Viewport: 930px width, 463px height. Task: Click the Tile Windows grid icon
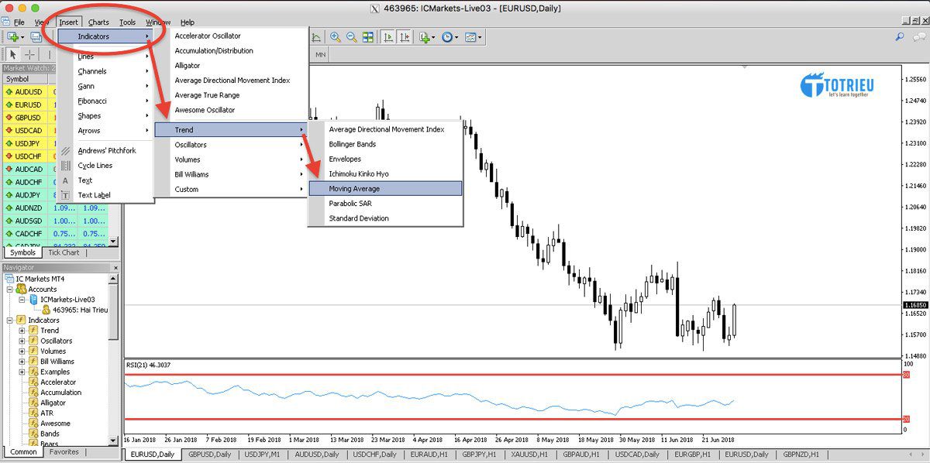[367, 37]
